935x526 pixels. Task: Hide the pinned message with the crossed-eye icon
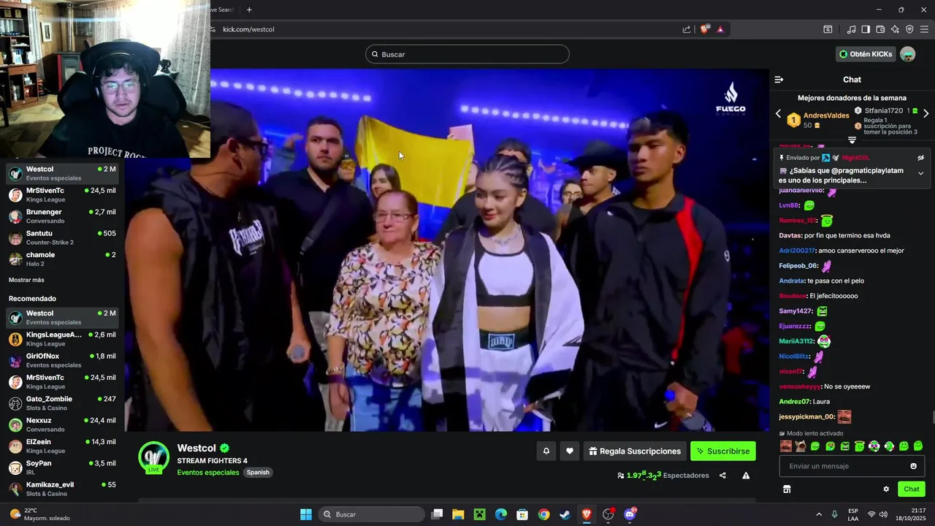(920, 158)
